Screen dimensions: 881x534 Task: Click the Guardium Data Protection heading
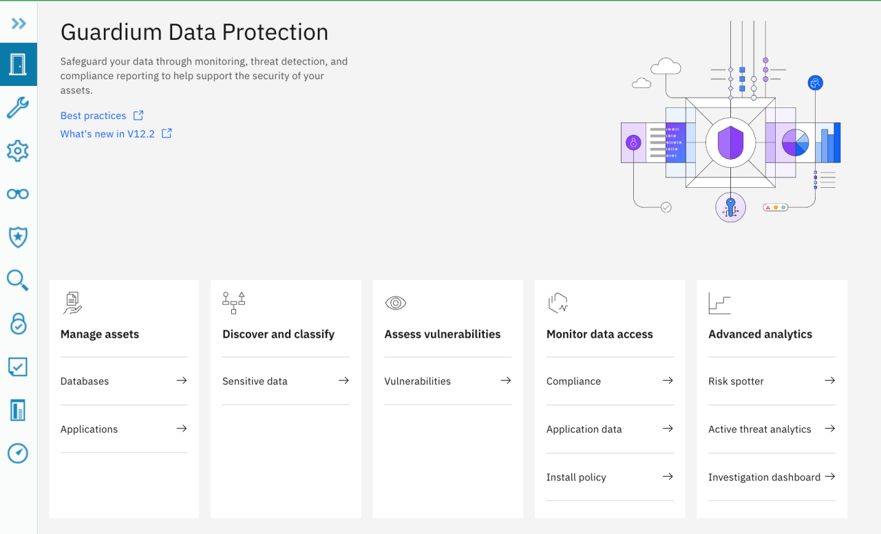[x=194, y=32]
